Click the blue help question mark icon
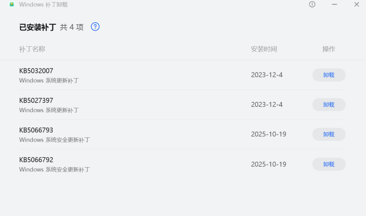 click(95, 27)
